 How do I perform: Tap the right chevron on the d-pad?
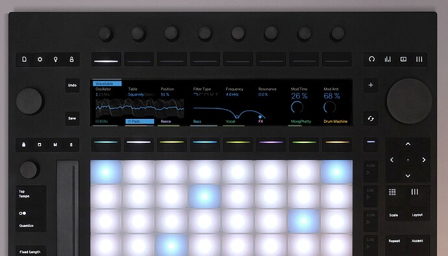click(424, 160)
